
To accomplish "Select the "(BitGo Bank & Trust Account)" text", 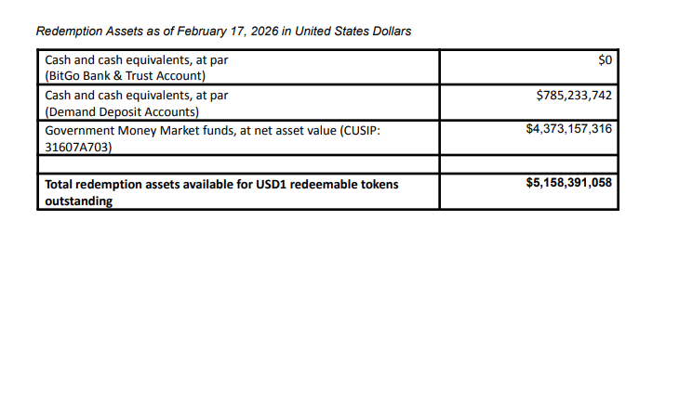I will (125, 76).
